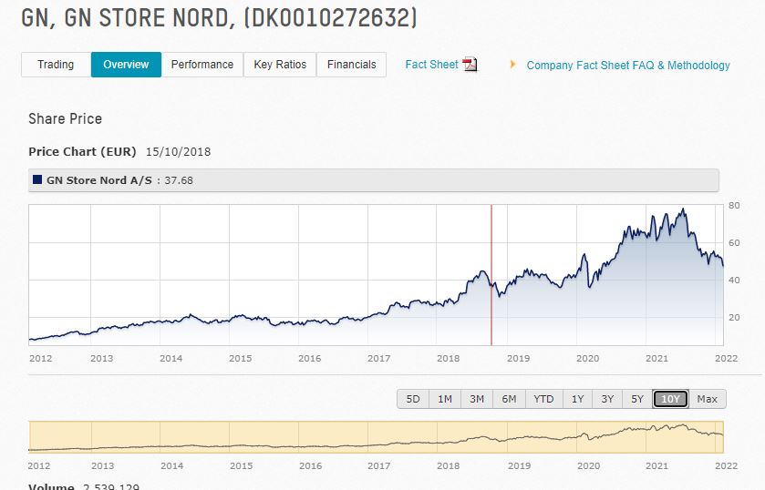Pick the 3Y chart range
Screen dimensions: 765x490
(607, 399)
